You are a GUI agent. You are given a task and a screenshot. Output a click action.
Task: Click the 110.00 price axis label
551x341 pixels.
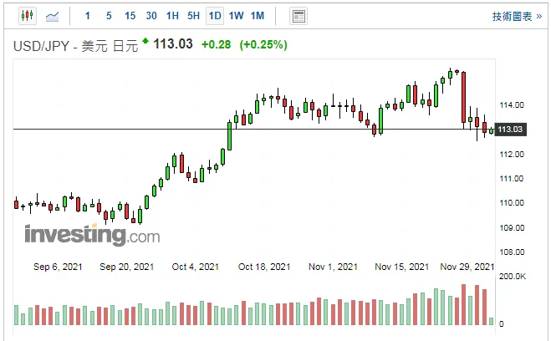[512, 202]
